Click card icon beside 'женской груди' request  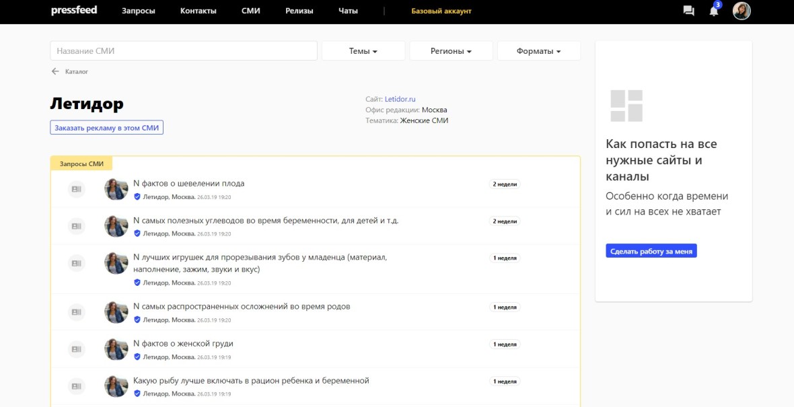[76, 349]
